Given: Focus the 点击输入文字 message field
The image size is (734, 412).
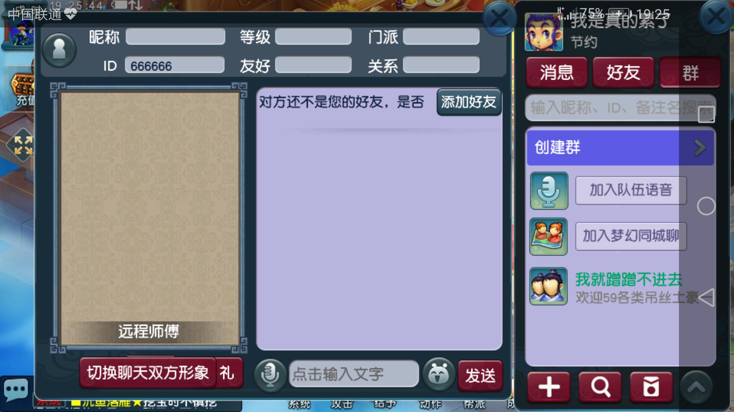Looking at the screenshot, I should pyautogui.click(x=354, y=374).
